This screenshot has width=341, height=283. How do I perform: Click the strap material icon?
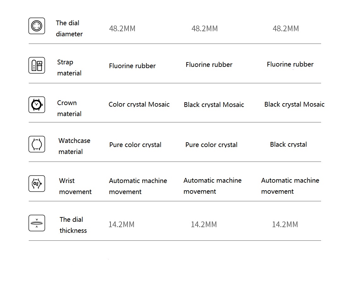tap(37, 65)
